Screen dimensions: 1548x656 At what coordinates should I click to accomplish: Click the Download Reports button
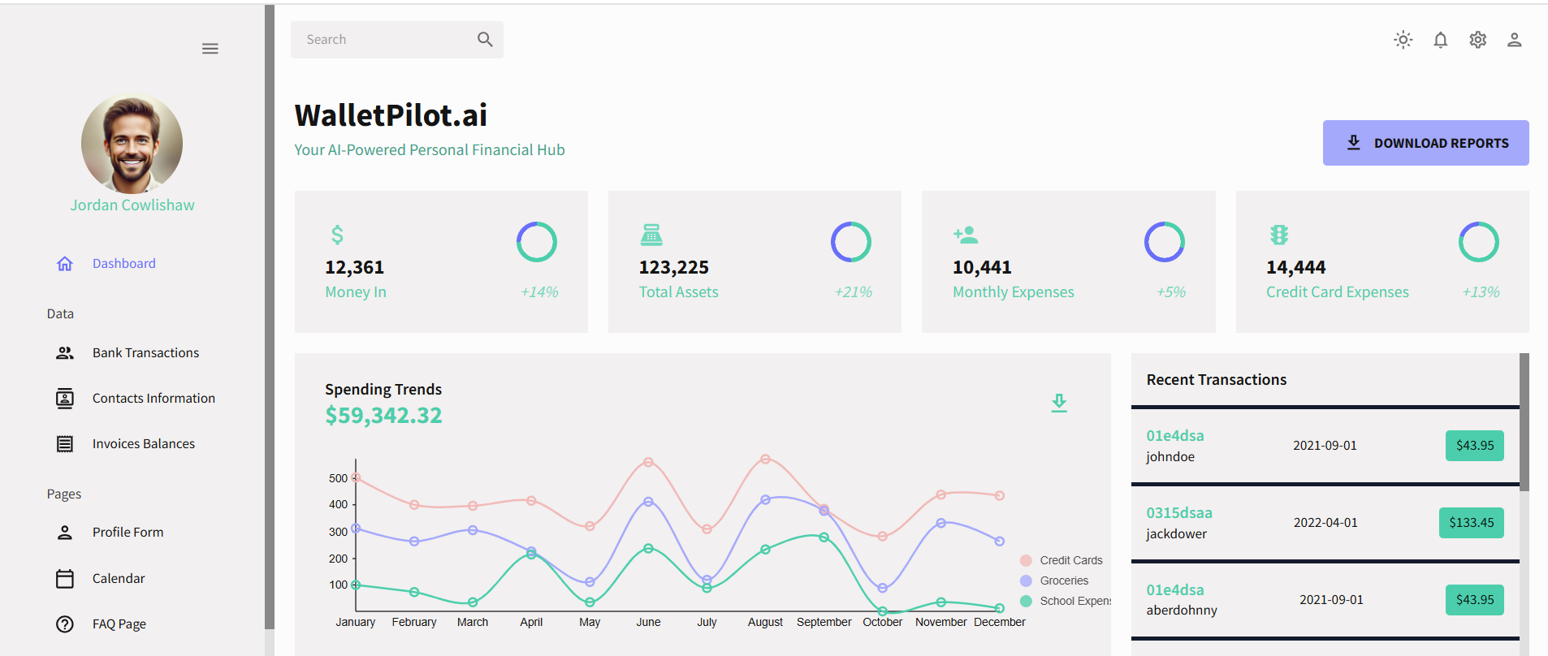click(1426, 143)
